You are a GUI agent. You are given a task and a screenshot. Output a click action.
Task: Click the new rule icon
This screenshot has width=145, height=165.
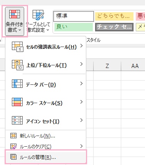(13, 136)
